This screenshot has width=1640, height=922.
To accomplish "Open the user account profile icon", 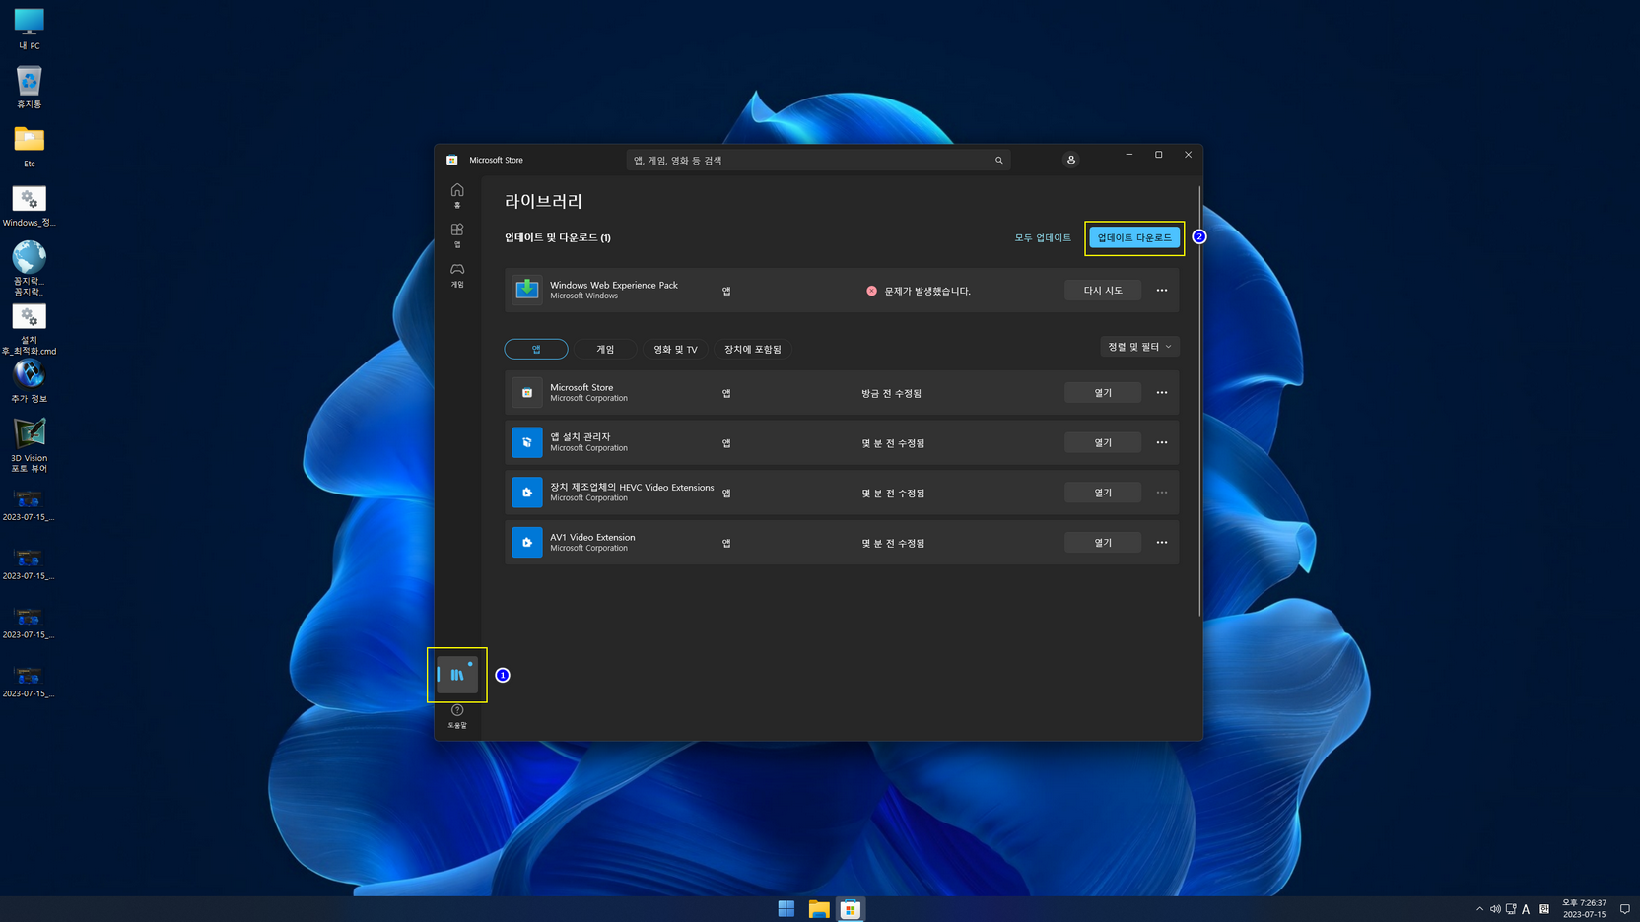I will click(x=1071, y=160).
